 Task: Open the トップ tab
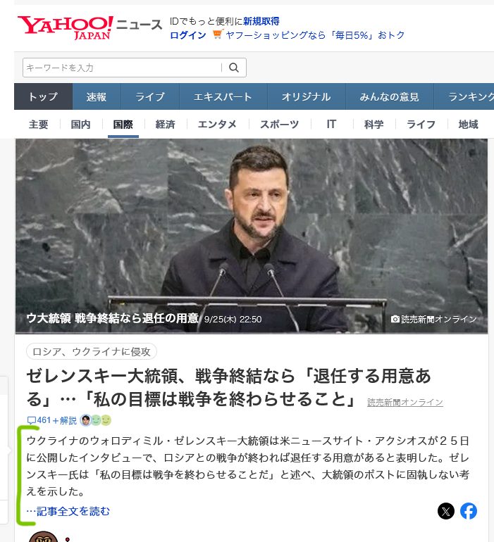(x=43, y=96)
